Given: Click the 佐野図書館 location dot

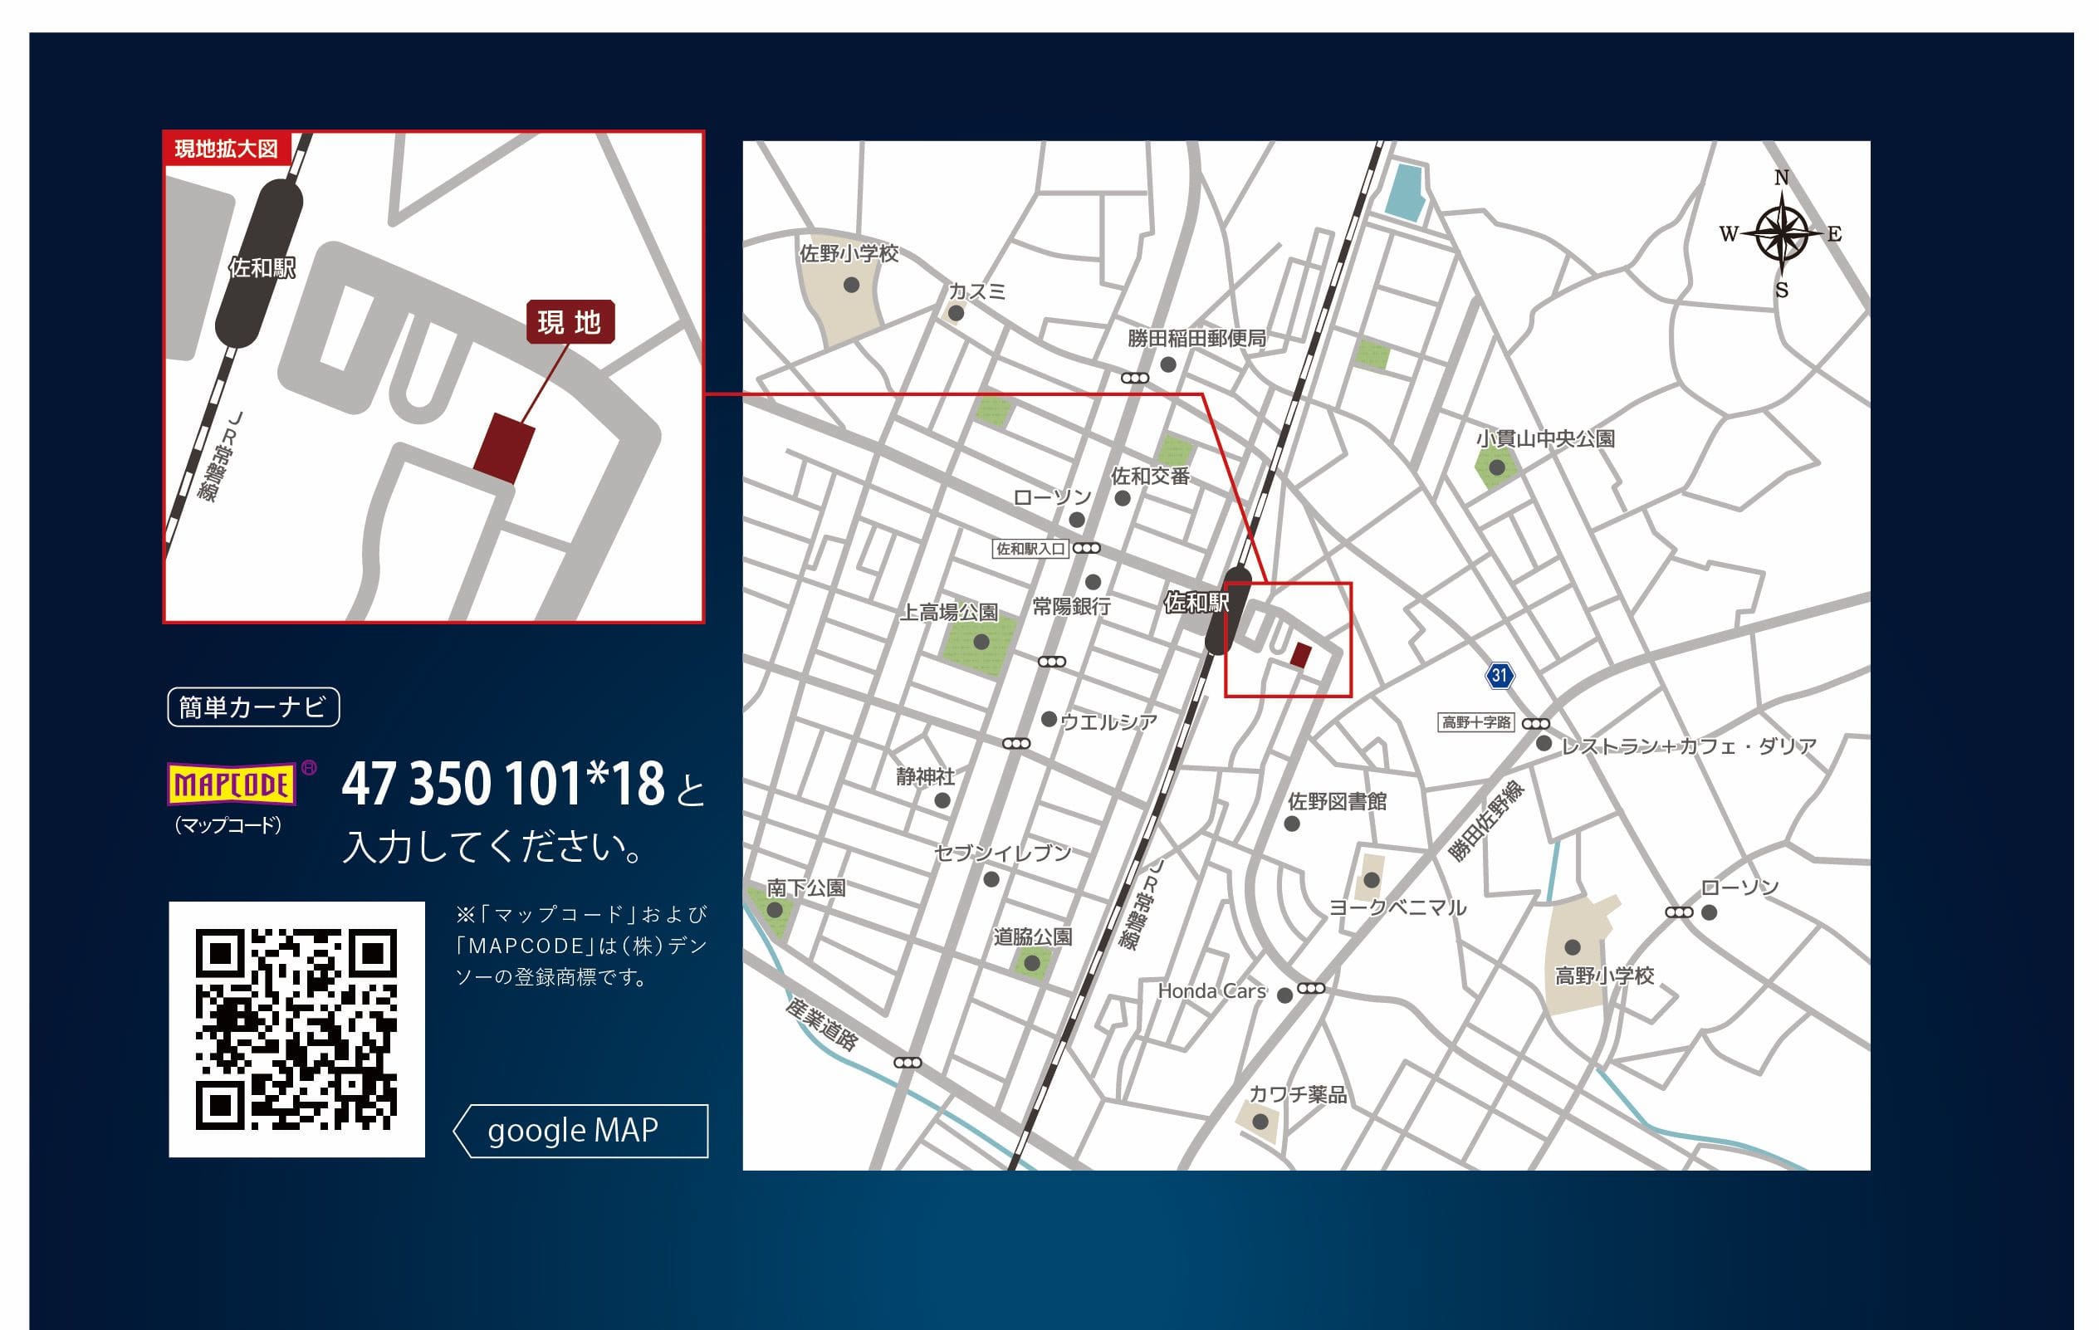Looking at the screenshot, I should point(1292,824).
